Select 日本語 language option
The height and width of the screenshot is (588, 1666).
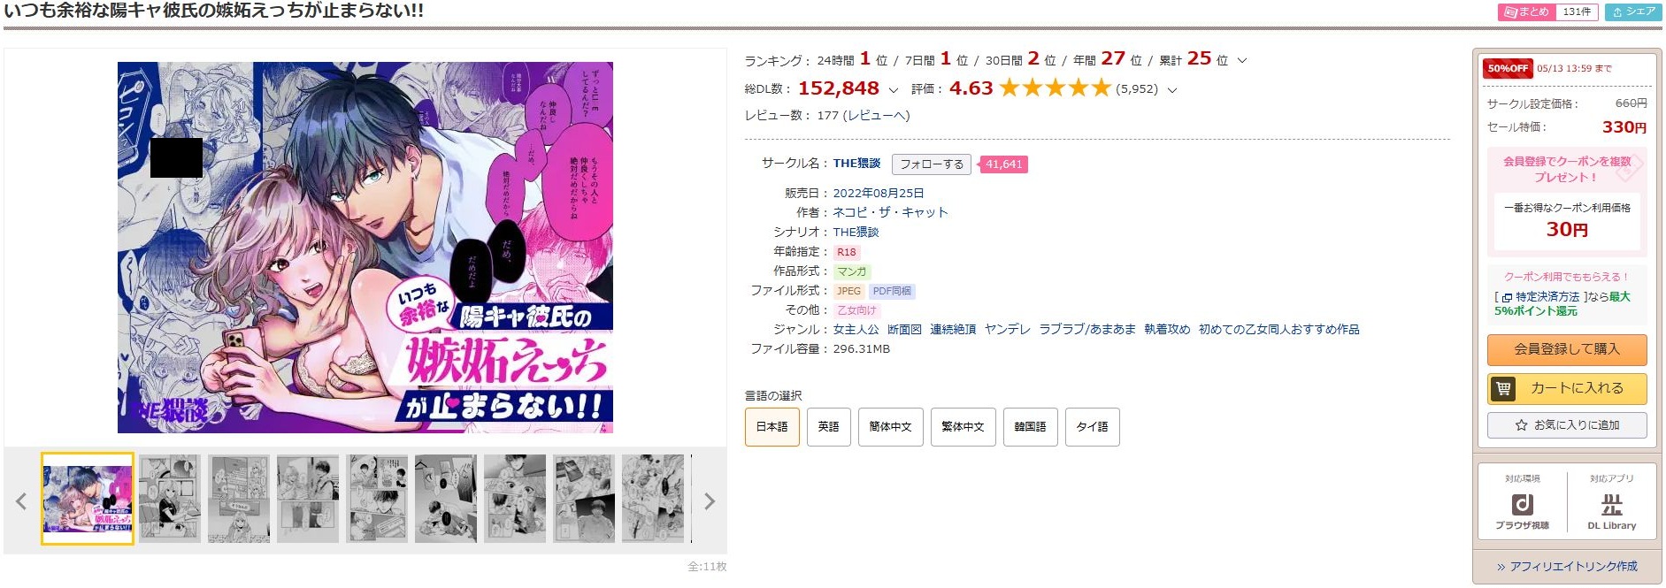click(772, 427)
